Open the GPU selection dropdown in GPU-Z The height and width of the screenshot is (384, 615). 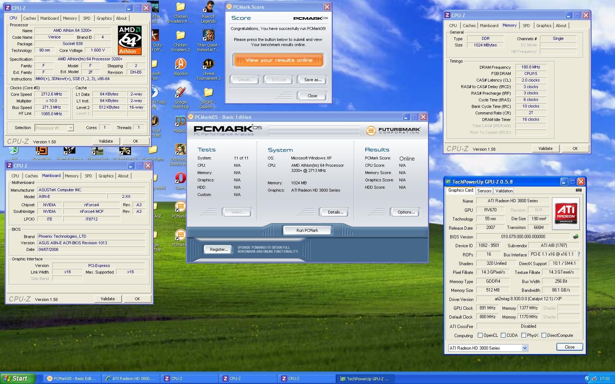(525, 348)
